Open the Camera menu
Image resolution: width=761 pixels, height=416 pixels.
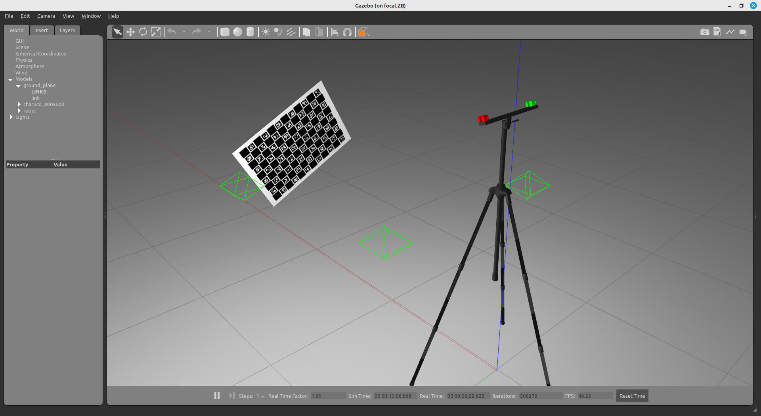click(x=46, y=16)
